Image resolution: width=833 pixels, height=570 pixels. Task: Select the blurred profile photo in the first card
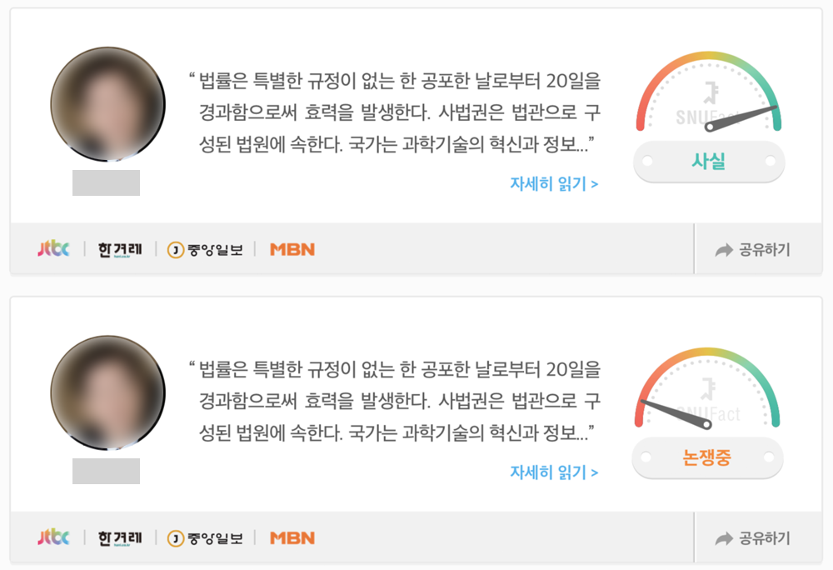107,104
